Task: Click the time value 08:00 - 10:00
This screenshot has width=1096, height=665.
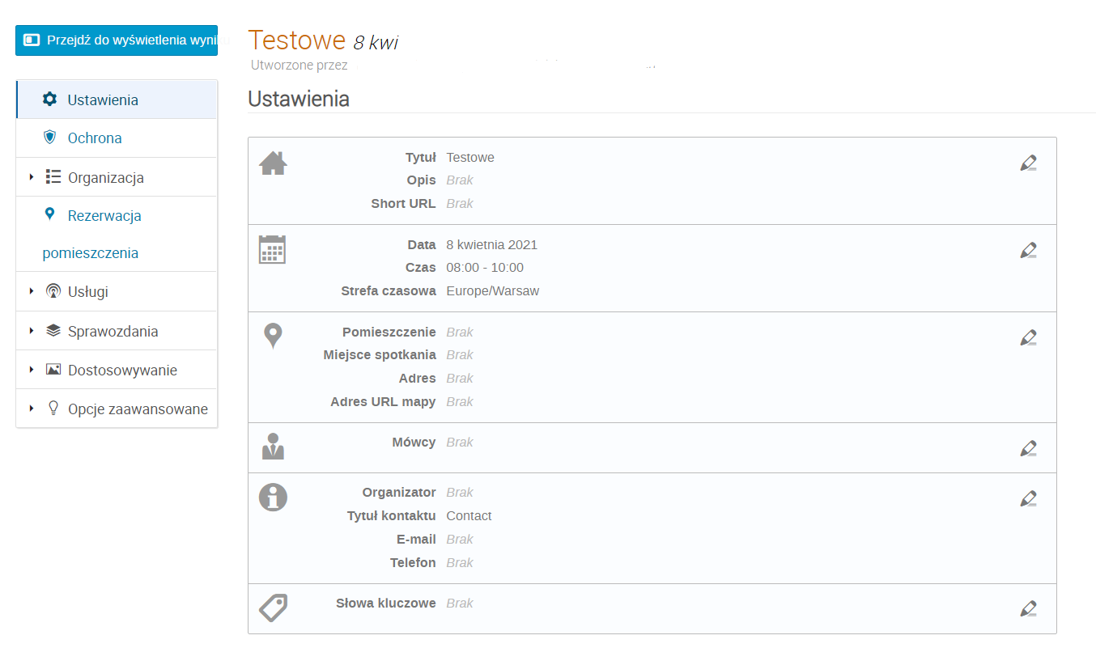Action: [485, 267]
